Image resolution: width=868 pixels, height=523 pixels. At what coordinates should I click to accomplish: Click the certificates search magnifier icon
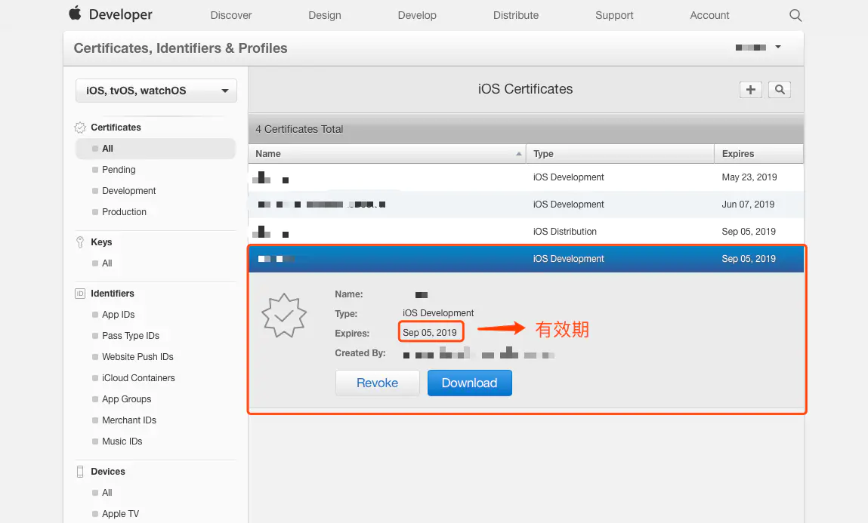(x=780, y=90)
